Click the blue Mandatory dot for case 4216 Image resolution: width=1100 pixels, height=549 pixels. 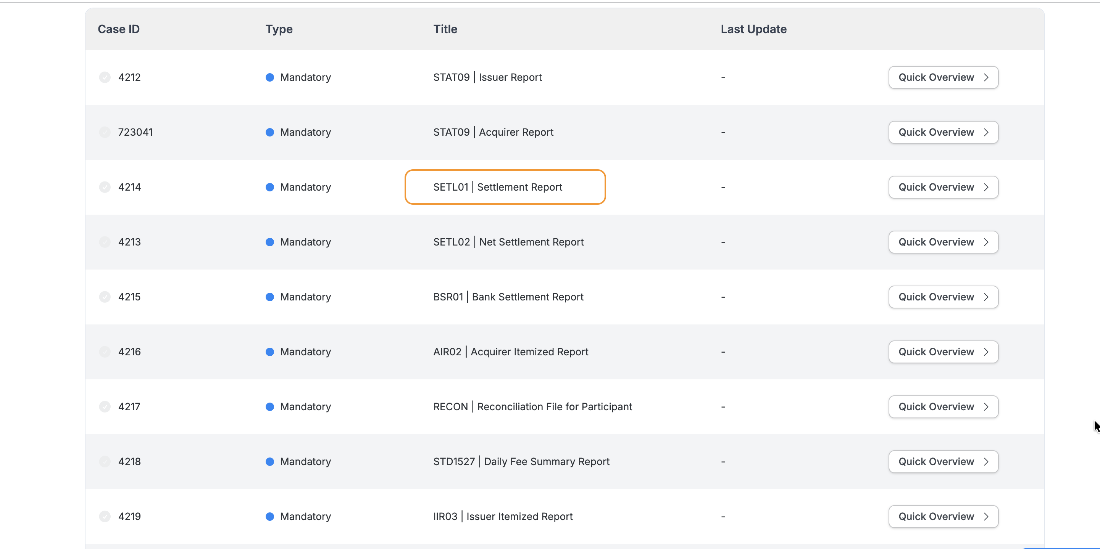pyautogui.click(x=269, y=352)
